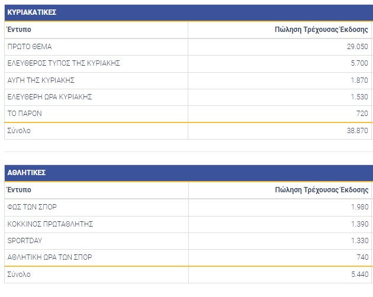Screen dimensions: 373x297
Task: Click the 5.700 sales figure
Action: (x=359, y=63)
